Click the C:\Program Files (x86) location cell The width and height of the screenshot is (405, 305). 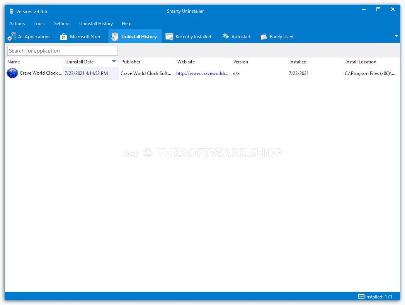point(370,73)
